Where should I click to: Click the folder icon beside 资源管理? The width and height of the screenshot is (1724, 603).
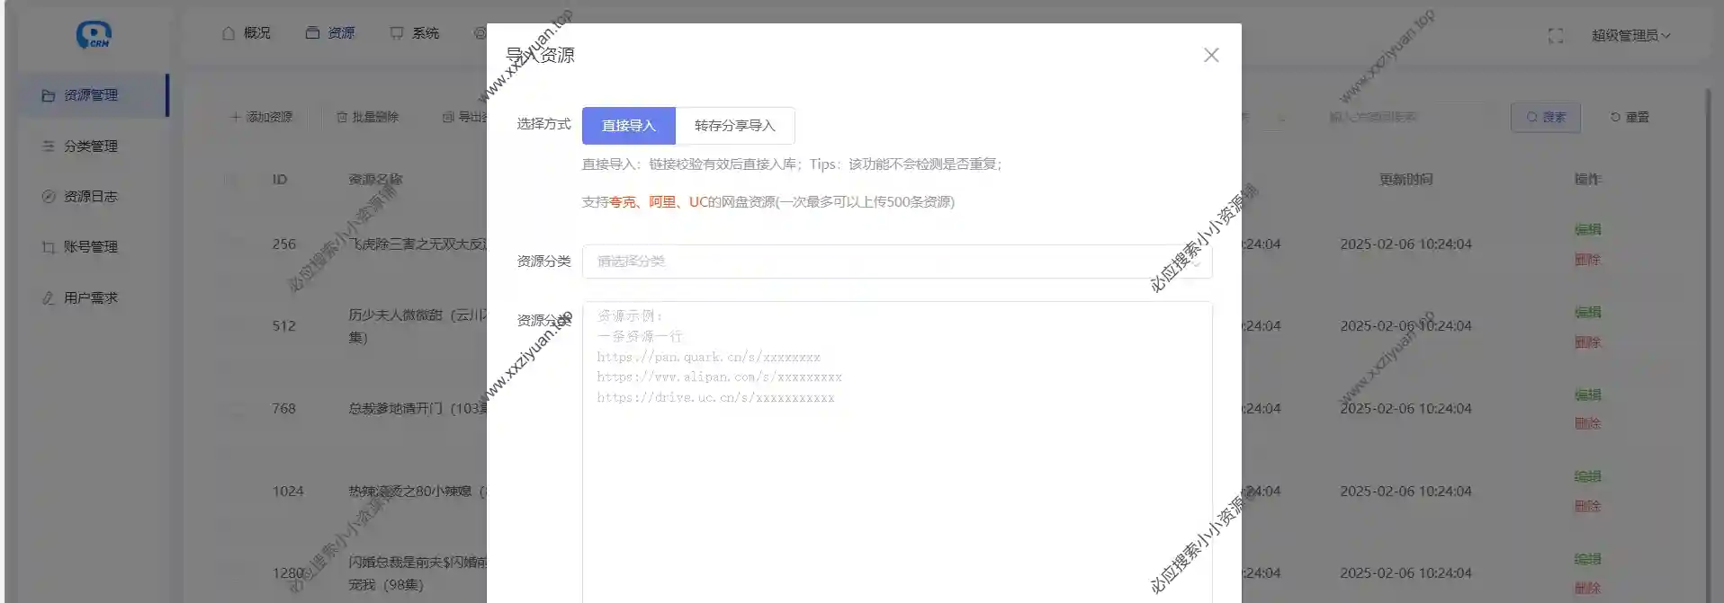click(49, 95)
